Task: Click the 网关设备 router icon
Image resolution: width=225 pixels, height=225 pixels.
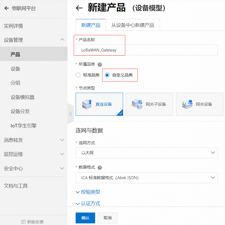Action: tap(187, 104)
